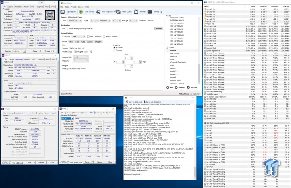Click the Right cropping stepper
This screenshot has height=188, width=291.
tap(140, 62)
